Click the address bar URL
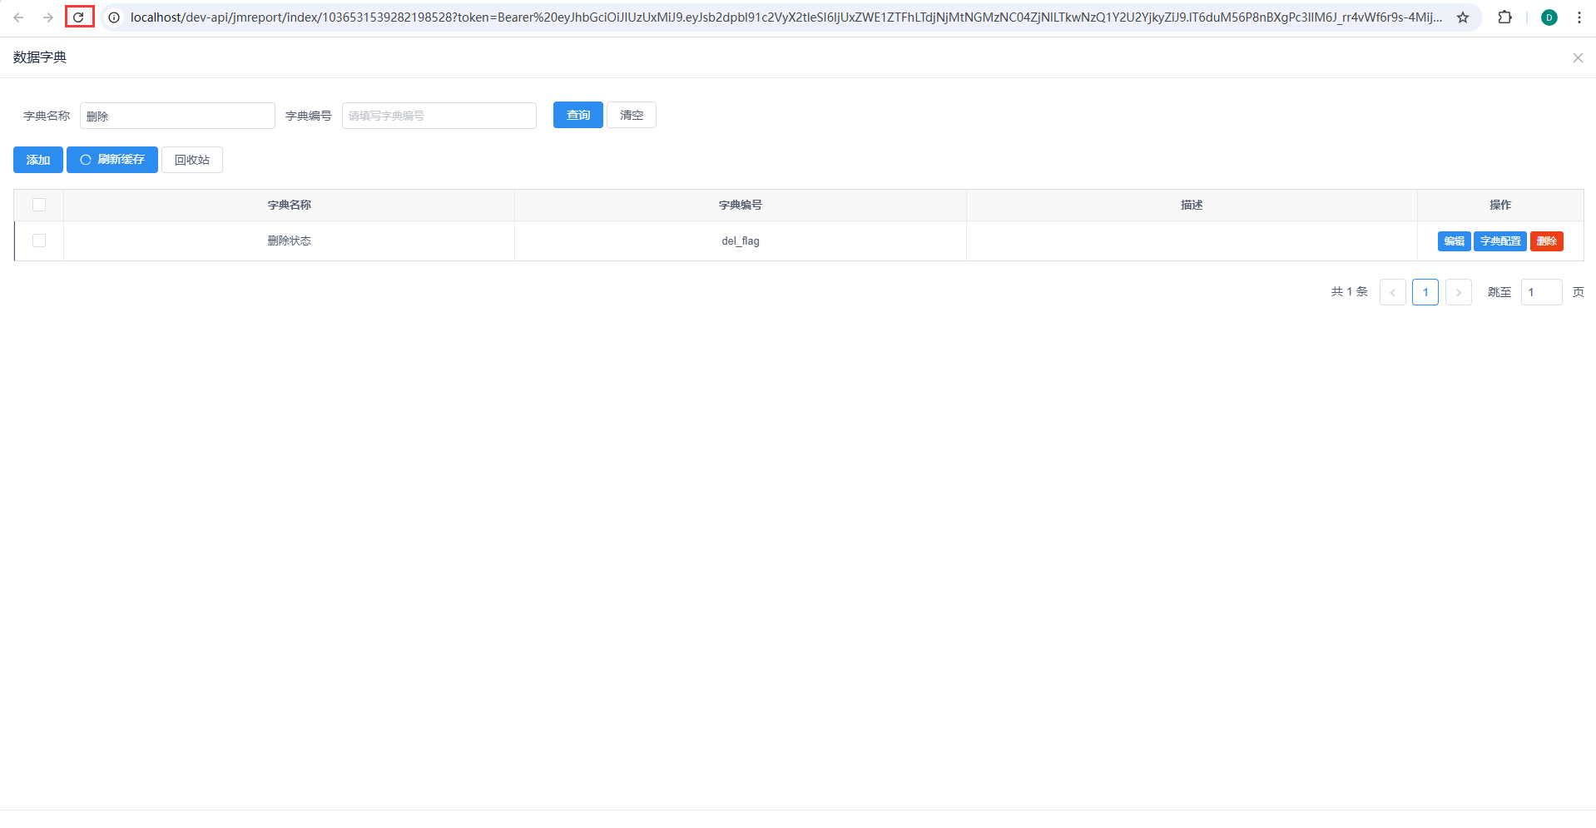1596x828 pixels. pos(786,17)
